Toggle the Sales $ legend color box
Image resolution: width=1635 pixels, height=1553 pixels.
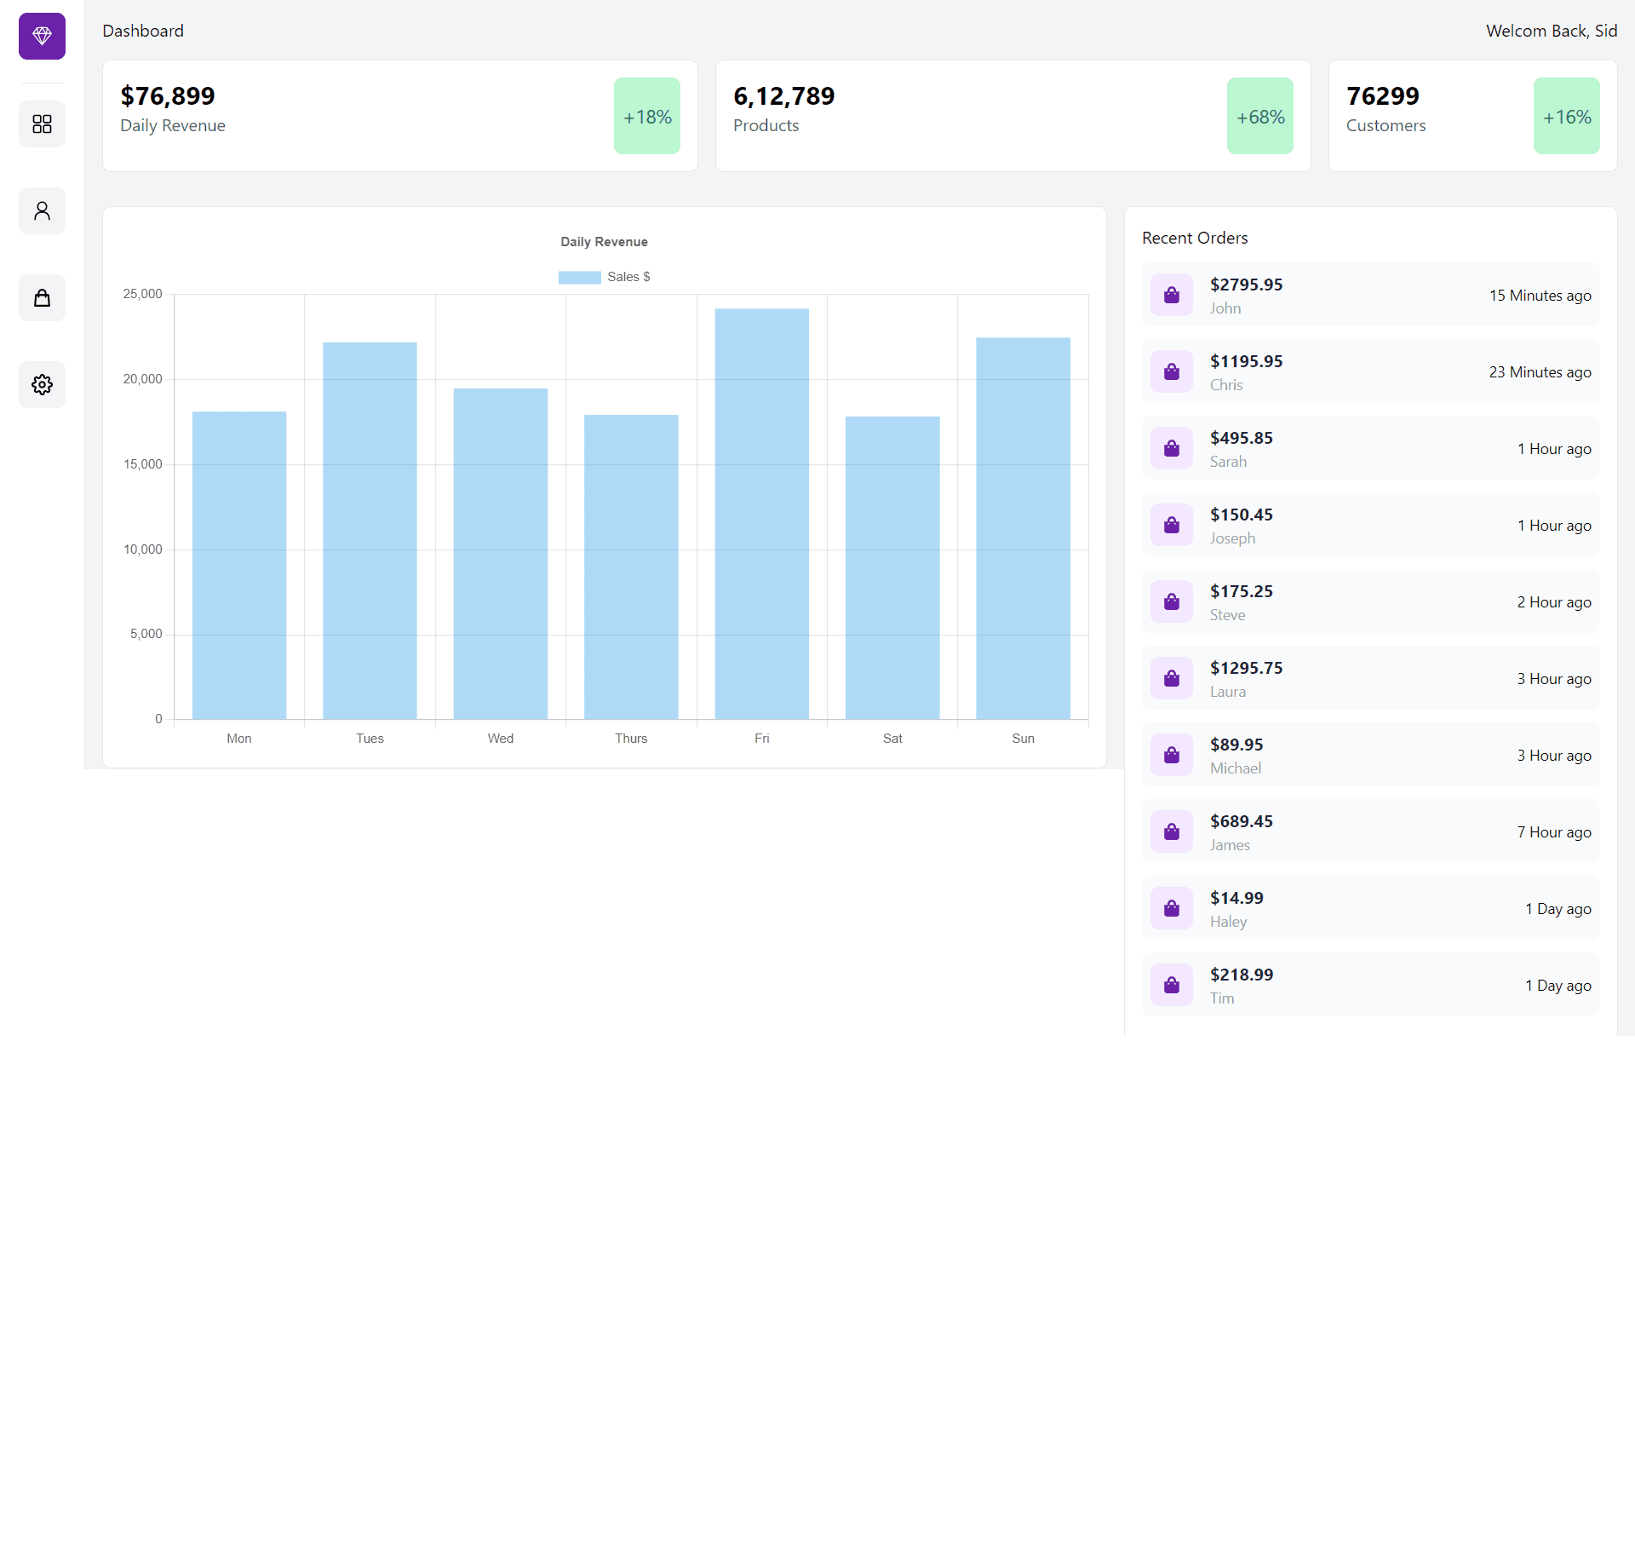coord(579,277)
